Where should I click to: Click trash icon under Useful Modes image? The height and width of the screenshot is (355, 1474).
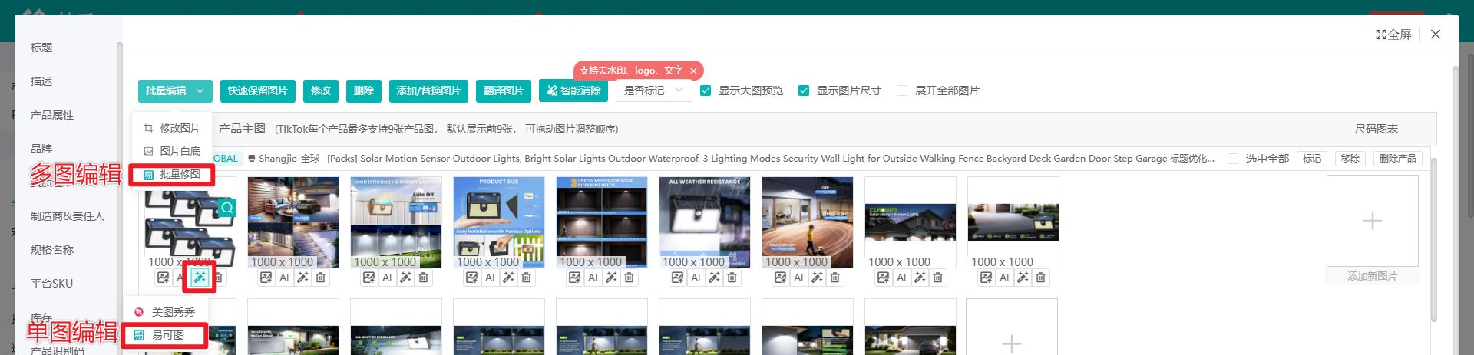pyautogui.click(x=630, y=278)
